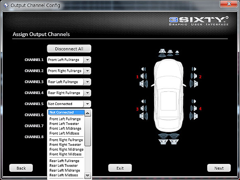Screen dimensions: 240x180
Task: Click rear right midbass speaker icon
Action: coord(194,116)
